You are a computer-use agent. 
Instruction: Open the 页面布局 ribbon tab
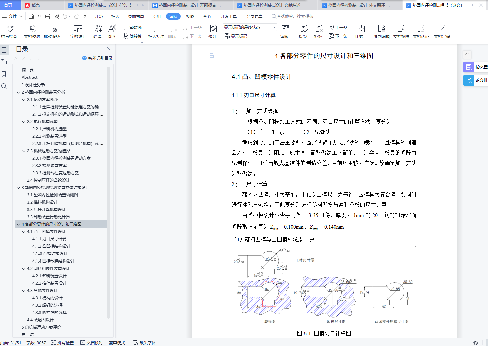click(x=136, y=16)
